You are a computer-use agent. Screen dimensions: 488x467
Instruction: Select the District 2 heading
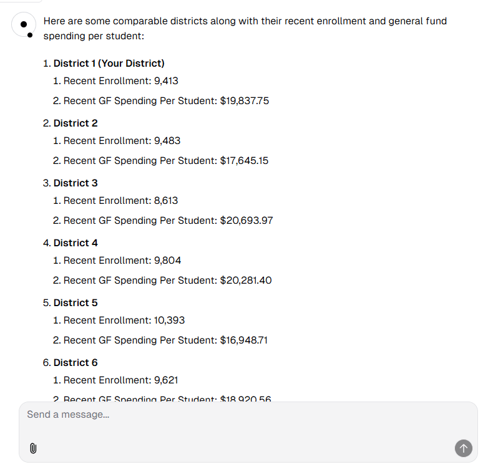tap(76, 123)
